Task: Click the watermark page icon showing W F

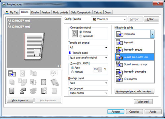Action: [x=44, y=82]
